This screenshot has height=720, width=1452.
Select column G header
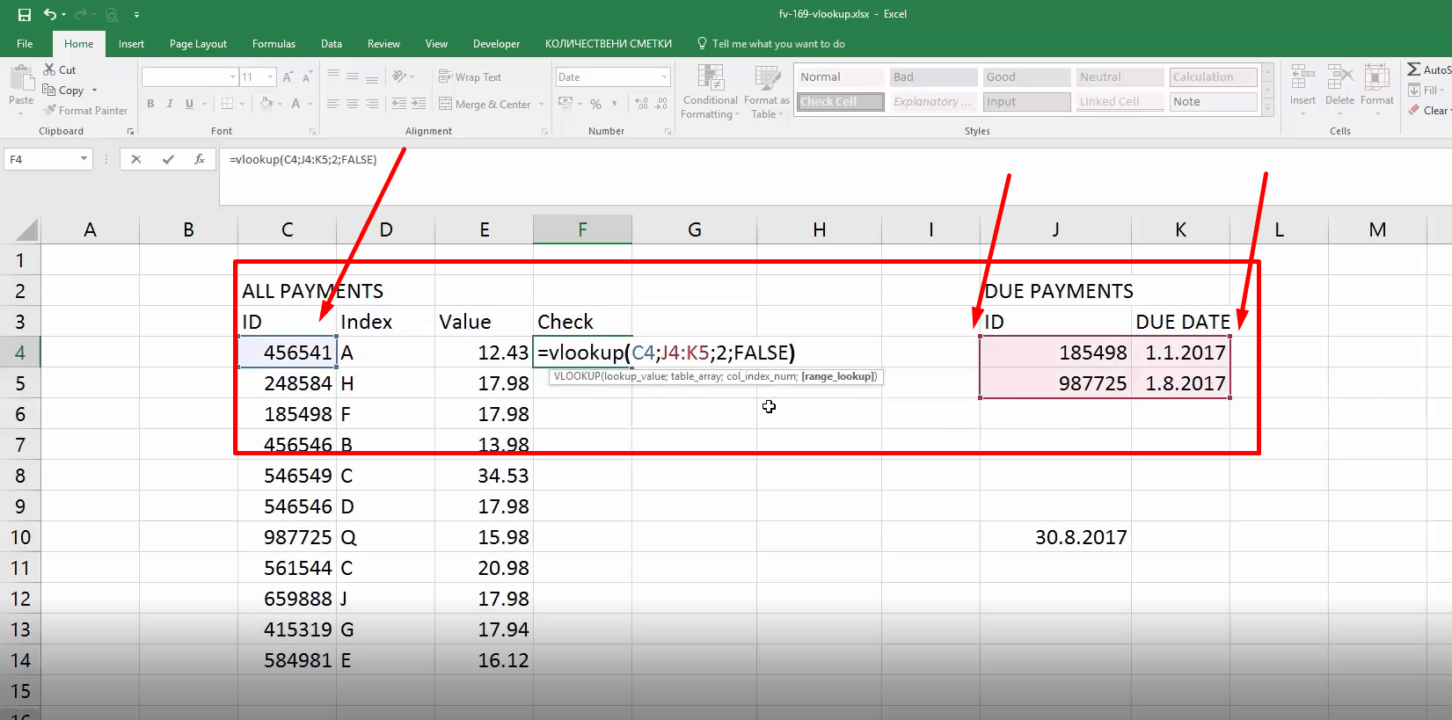click(x=695, y=229)
